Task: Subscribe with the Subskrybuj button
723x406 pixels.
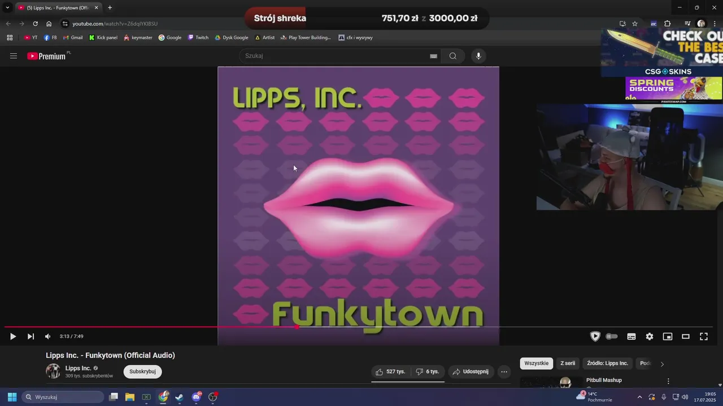Action: [142, 372]
